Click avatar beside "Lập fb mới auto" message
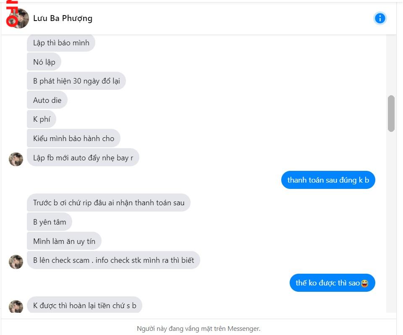Screen dimensions: 403x335 [x=16, y=159]
